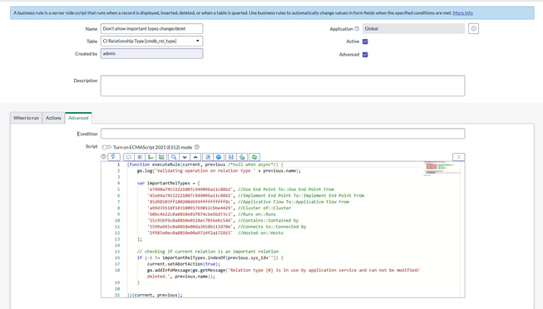Viewport: 543px width, 309px height.
Task: Uncheck the Active checkbox
Action: (365, 42)
